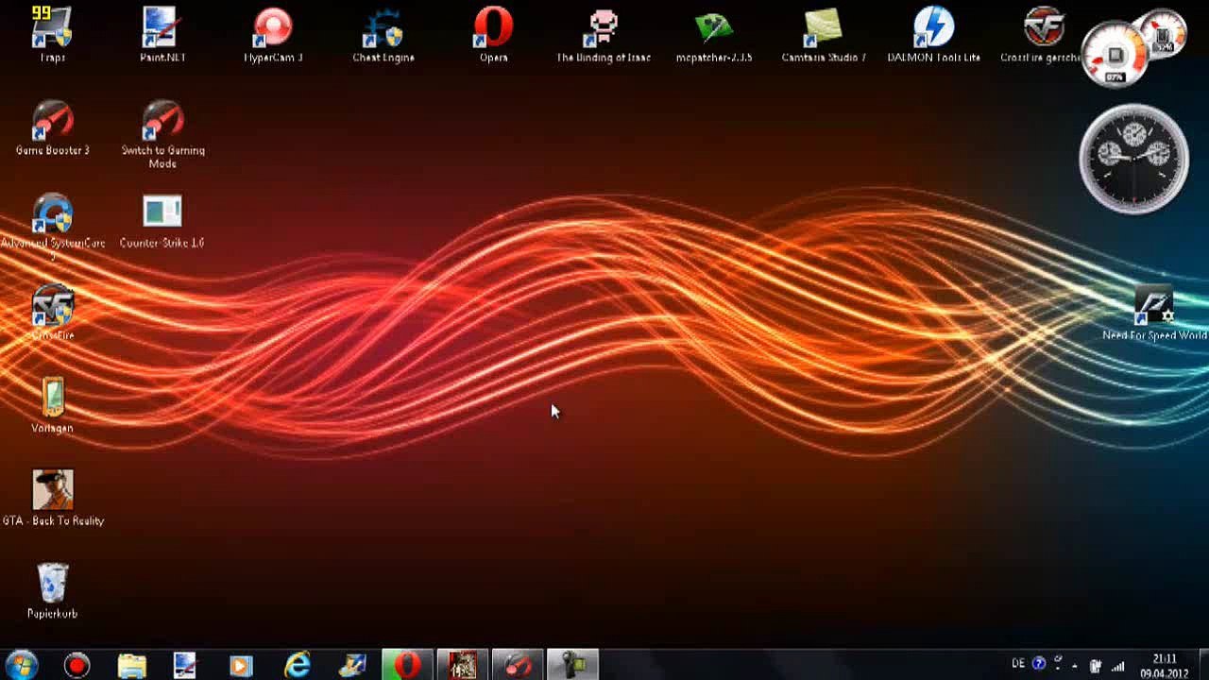Open Windows Media Player from the taskbar
Viewport: 1209px width, 680px height.
point(241,665)
